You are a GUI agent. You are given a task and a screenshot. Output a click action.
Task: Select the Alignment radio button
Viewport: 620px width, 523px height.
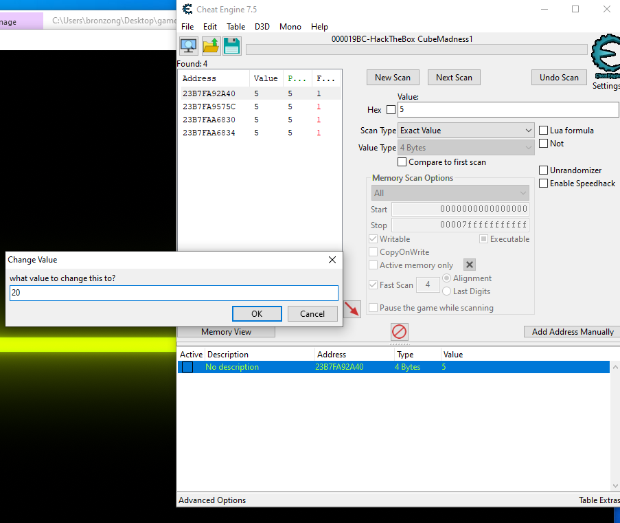[446, 278]
